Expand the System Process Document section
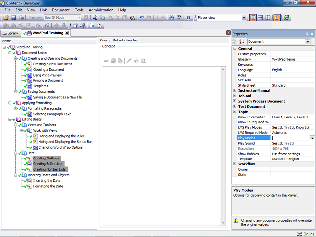Image resolution: width=316 pixels, height=237 pixels. tap(235, 101)
